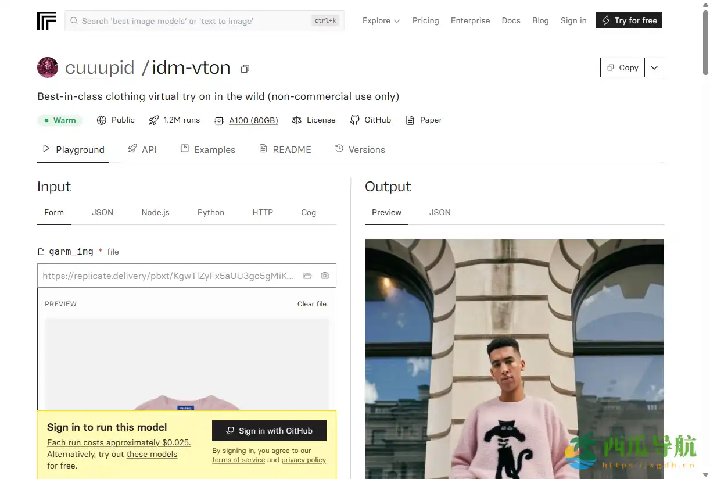710x479 pixels.
Task: Click Sign in with GitHub button
Action: point(269,431)
